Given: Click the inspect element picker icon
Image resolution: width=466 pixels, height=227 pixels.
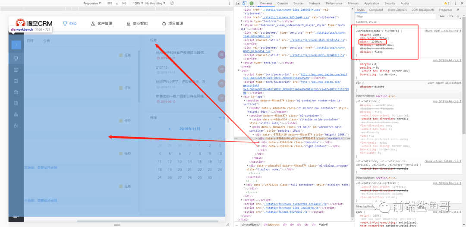Looking at the screenshot, I should [239, 3].
